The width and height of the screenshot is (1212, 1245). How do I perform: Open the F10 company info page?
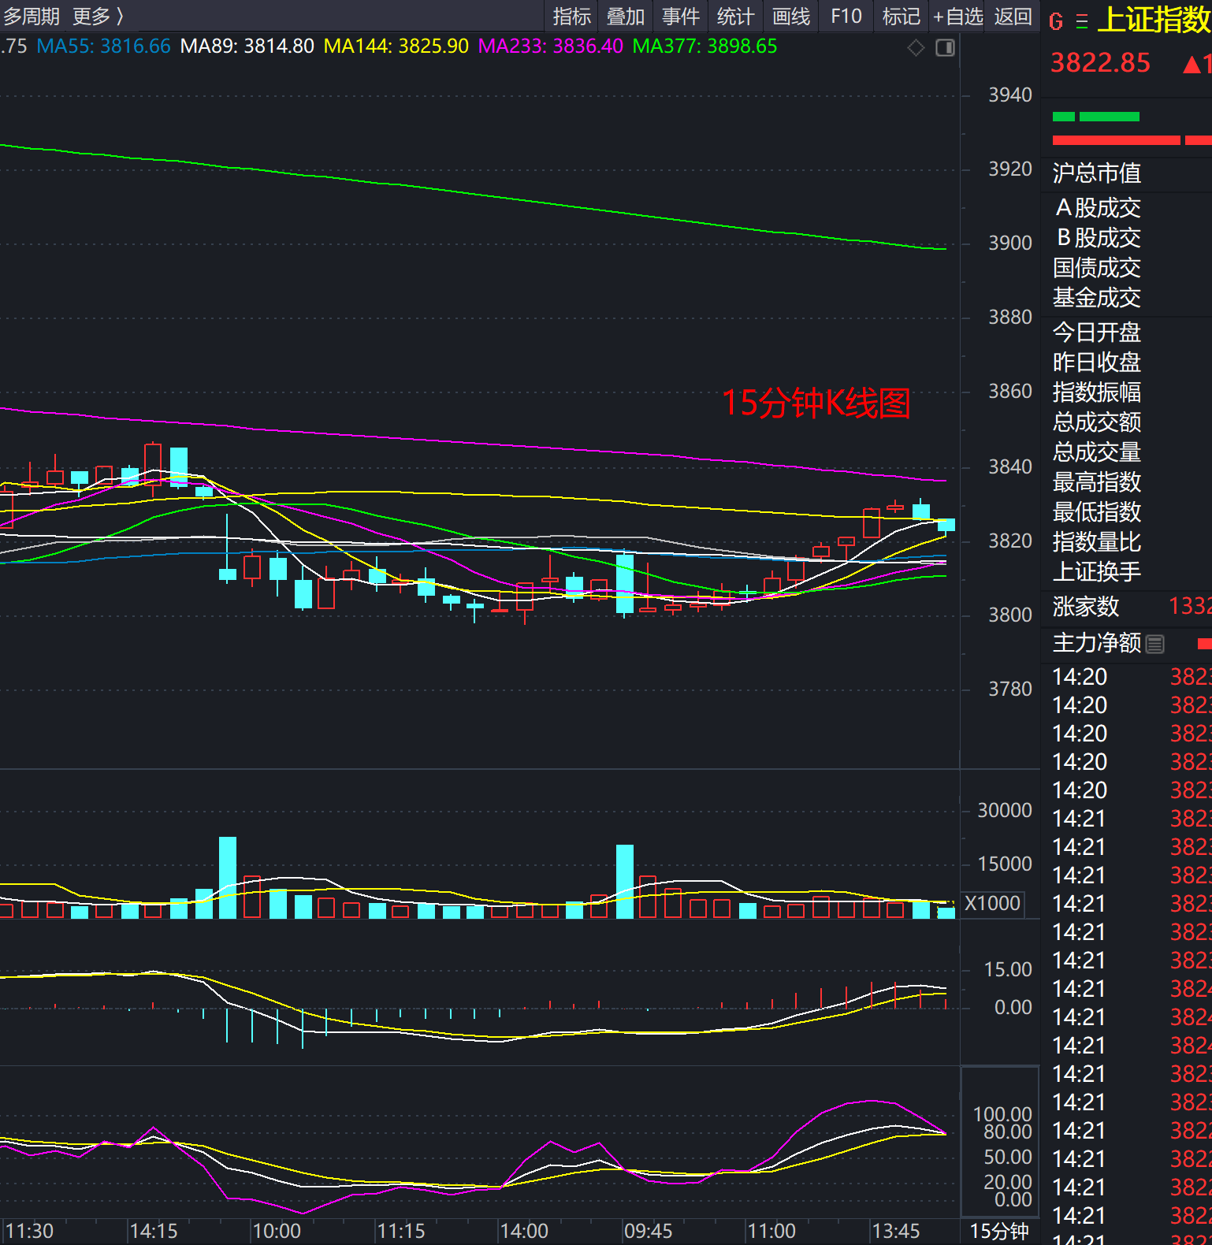pyautogui.click(x=846, y=17)
